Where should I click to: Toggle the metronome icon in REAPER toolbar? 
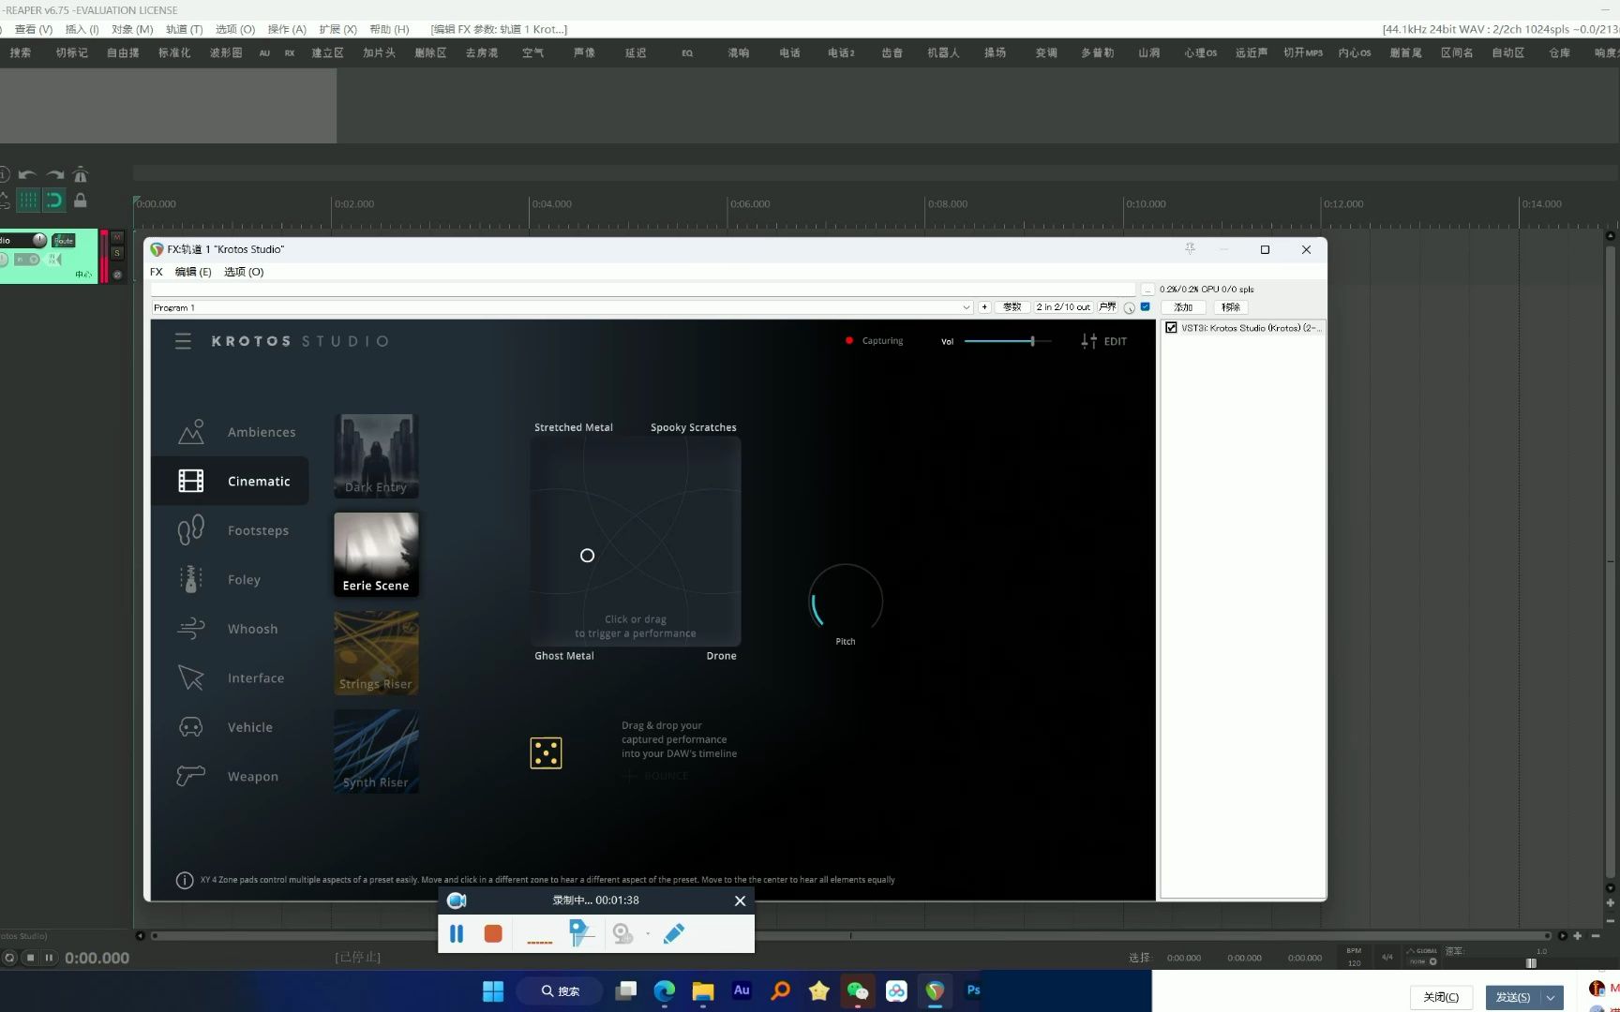point(81,174)
